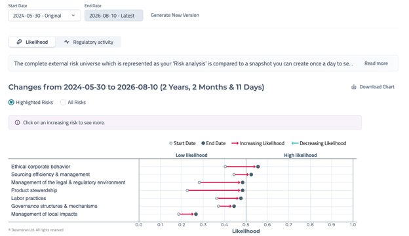
Task: Toggle Decreasing Likelihood legend entry
Action: [319, 143]
